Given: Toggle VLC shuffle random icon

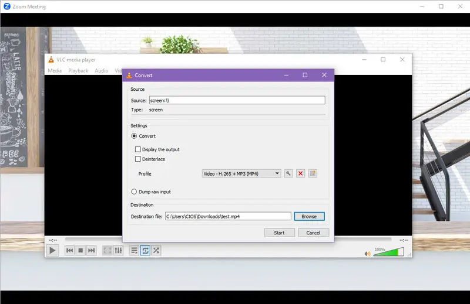Looking at the screenshot, I should click(x=156, y=250).
